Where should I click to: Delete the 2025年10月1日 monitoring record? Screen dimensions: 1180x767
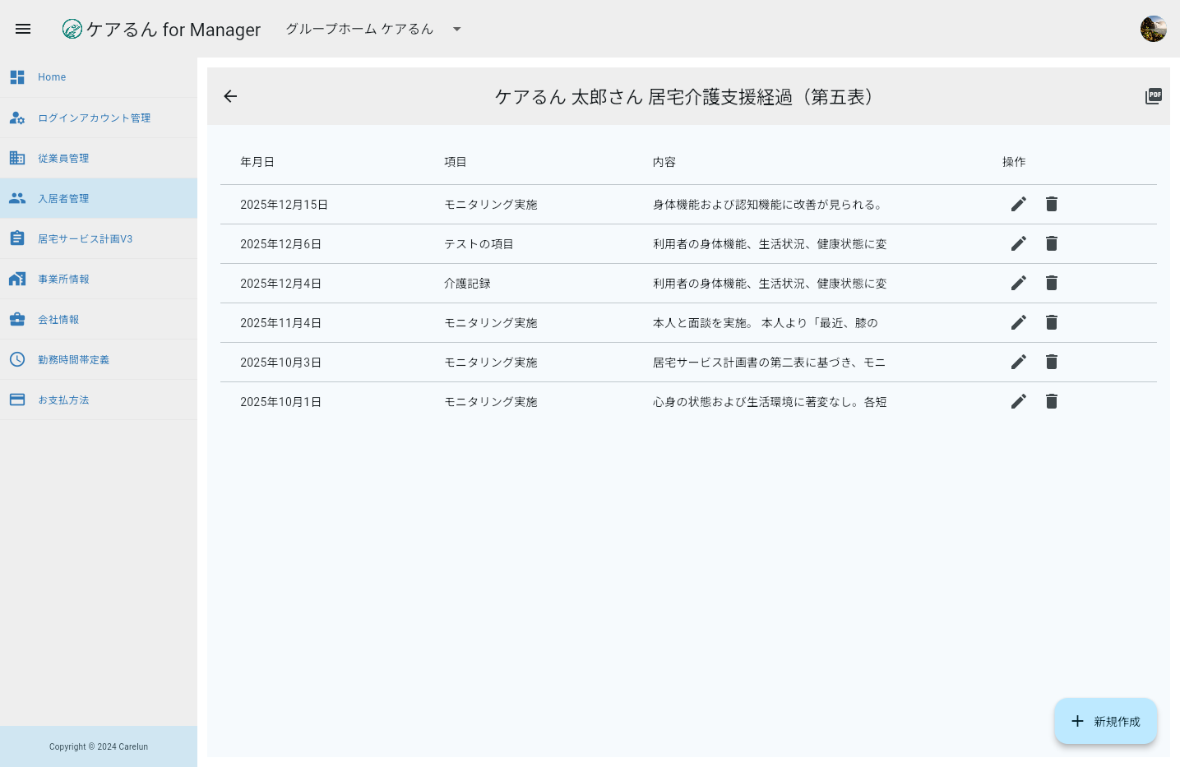(1051, 401)
